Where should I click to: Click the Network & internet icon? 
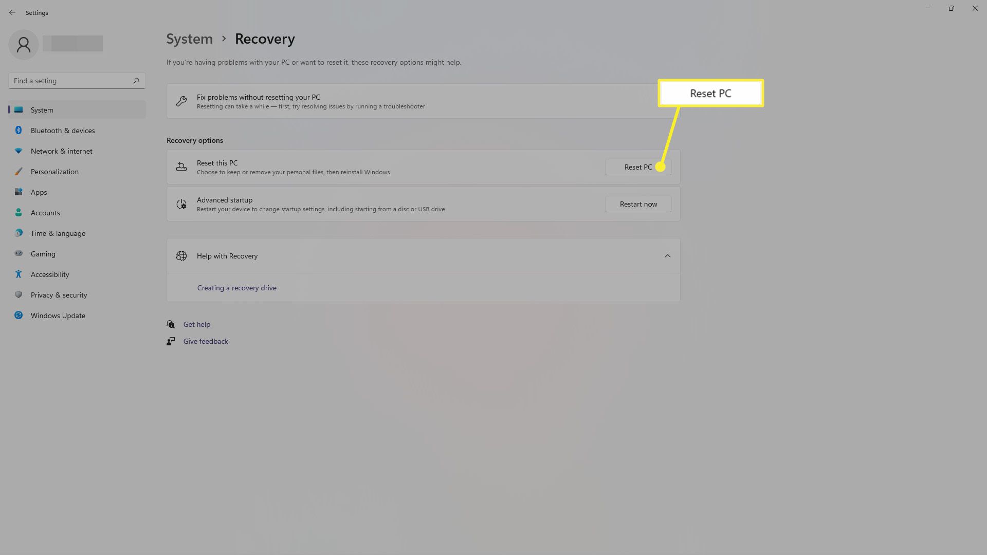[19, 151]
